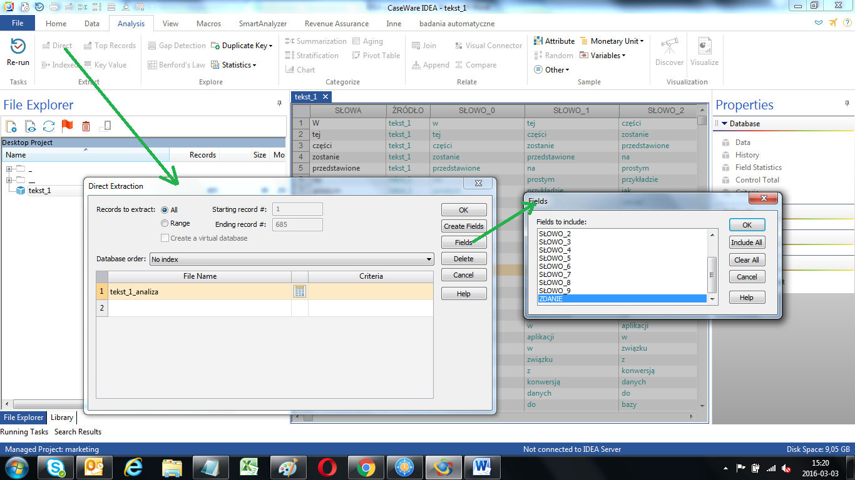The image size is (855, 480).
Task: Select ZDANIE in the fields list
Action: pyautogui.click(x=622, y=299)
